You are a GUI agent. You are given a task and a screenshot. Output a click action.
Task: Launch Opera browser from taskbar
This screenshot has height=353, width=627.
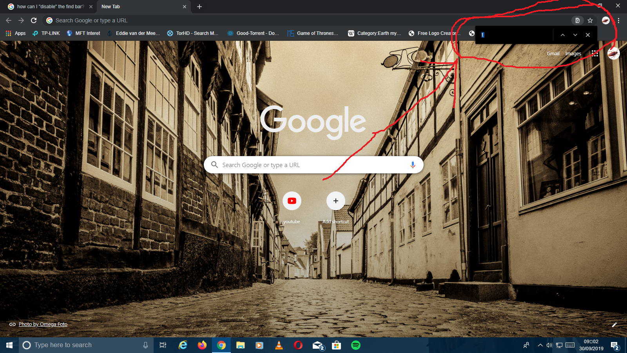pyautogui.click(x=298, y=345)
